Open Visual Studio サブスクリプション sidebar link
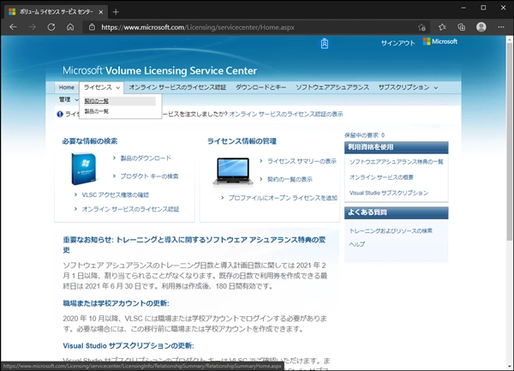Viewport: 514px width, 371px height. 389,193
